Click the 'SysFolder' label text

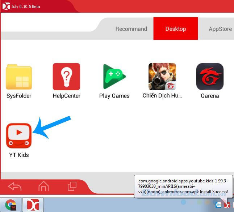coord(19,96)
